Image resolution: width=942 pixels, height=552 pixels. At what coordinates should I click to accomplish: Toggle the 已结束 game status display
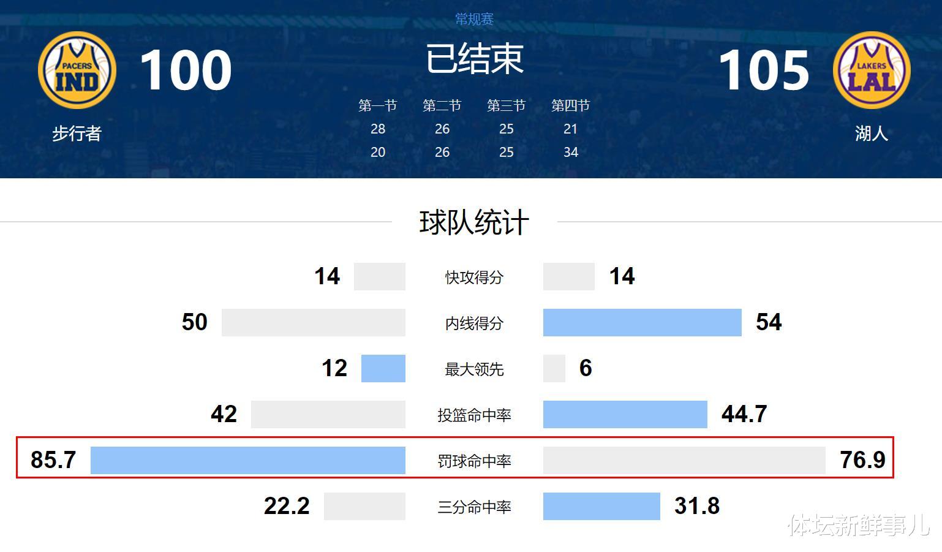pos(476,58)
